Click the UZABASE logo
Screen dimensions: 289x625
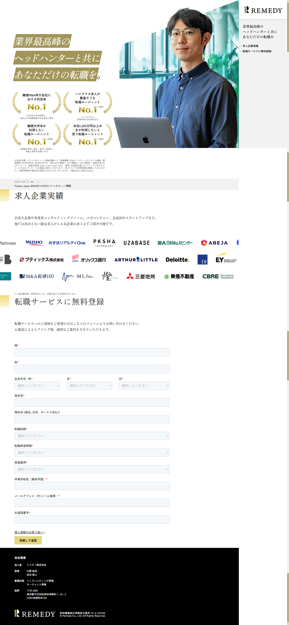[137, 243]
